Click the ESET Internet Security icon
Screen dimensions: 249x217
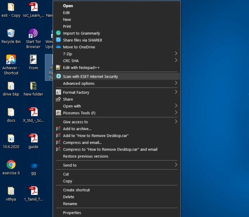58,76
